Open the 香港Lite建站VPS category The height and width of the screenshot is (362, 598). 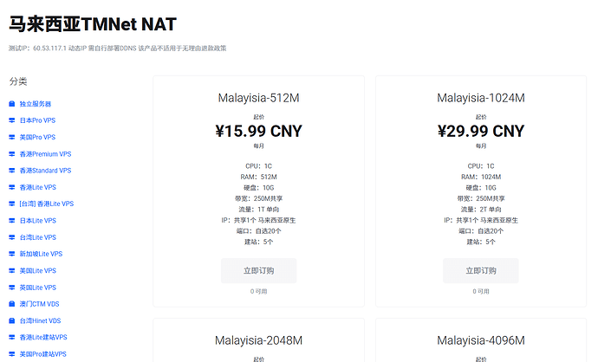click(43, 337)
